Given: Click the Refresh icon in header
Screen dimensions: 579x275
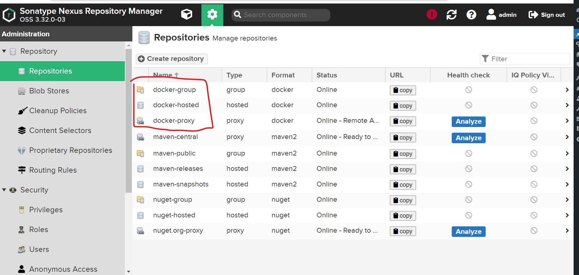Looking at the screenshot, I should [451, 14].
